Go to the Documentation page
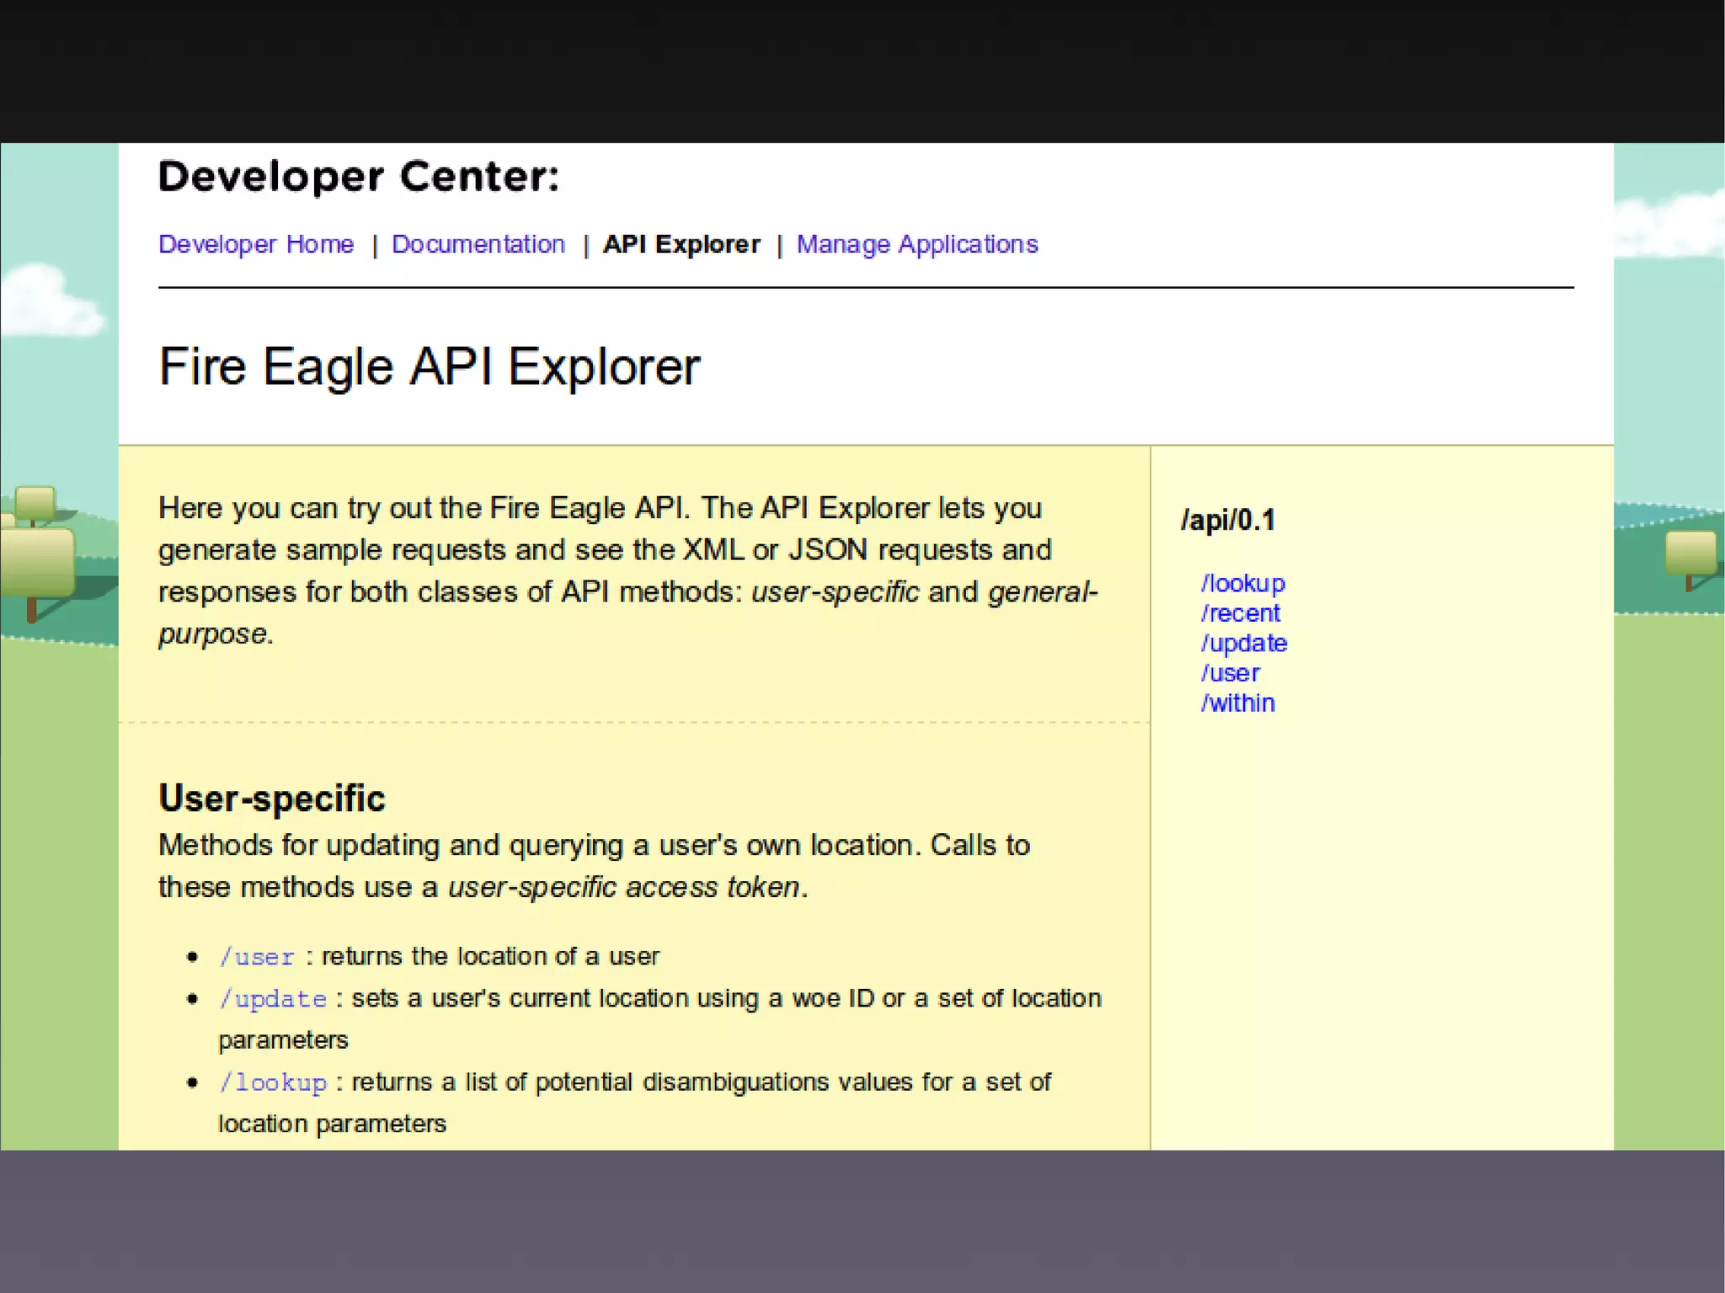Screen dimensions: 1725x1293 (478, 244)
